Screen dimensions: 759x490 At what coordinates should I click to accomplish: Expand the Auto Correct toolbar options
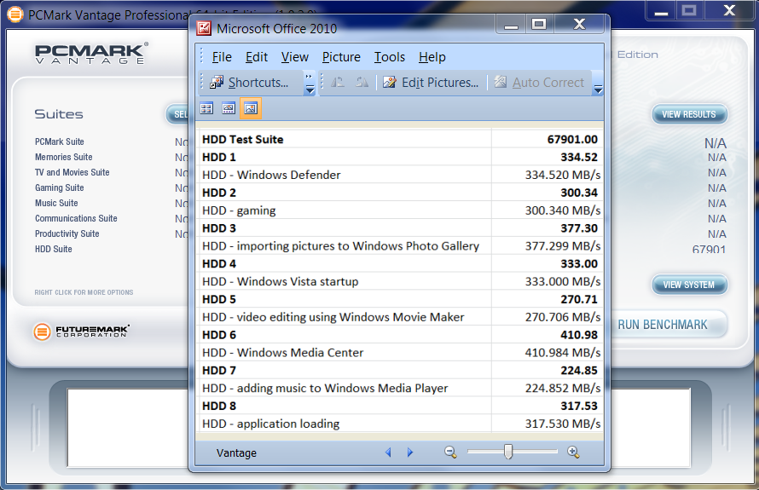click(x=598, y=89)
